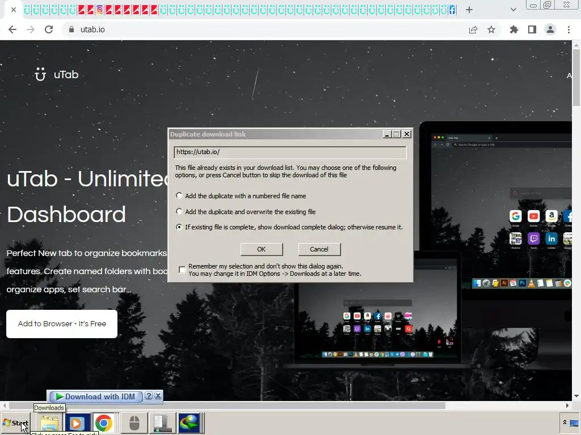Click the 'This file already exists' message
The height and width of the screenshot is (435, 581).
pyautogui.click(x=286, y=171)
